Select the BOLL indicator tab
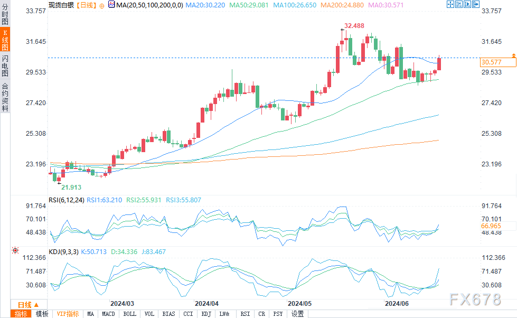This screenshot has width=517, height=318. point(129,314)
